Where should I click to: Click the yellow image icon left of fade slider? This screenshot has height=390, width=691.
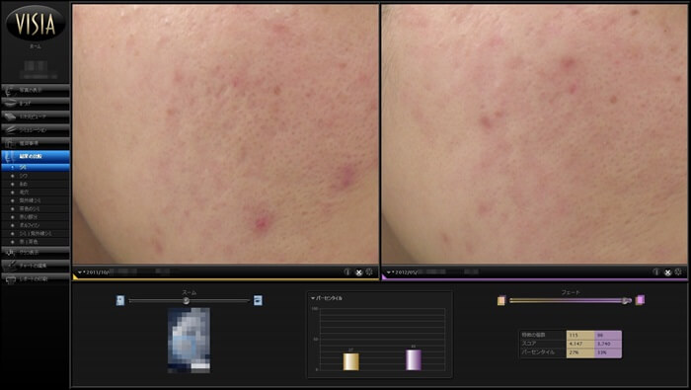[x=501, y=300]
